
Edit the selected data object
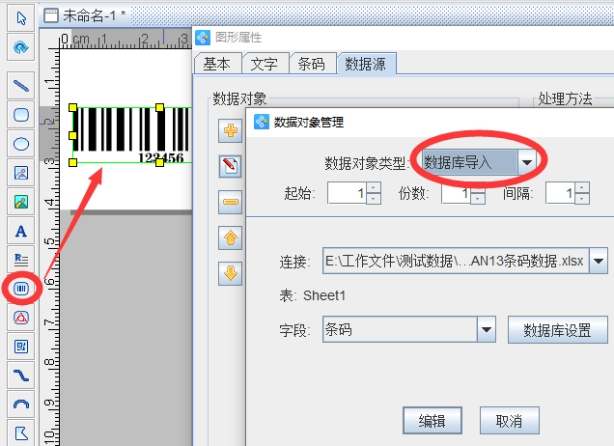230,166
